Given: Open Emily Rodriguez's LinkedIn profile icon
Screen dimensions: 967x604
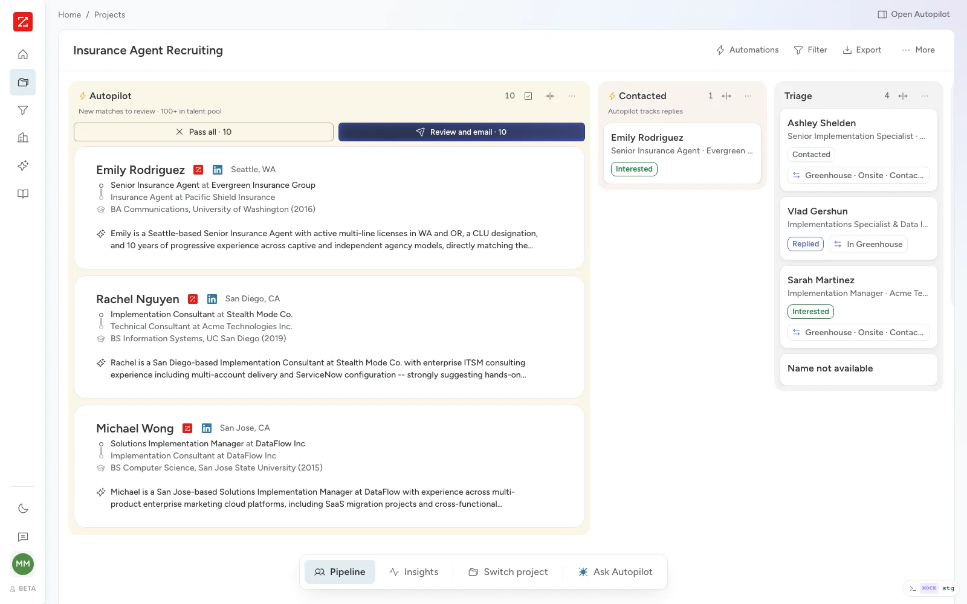Looking at the screenshot, I should point(218,170).
